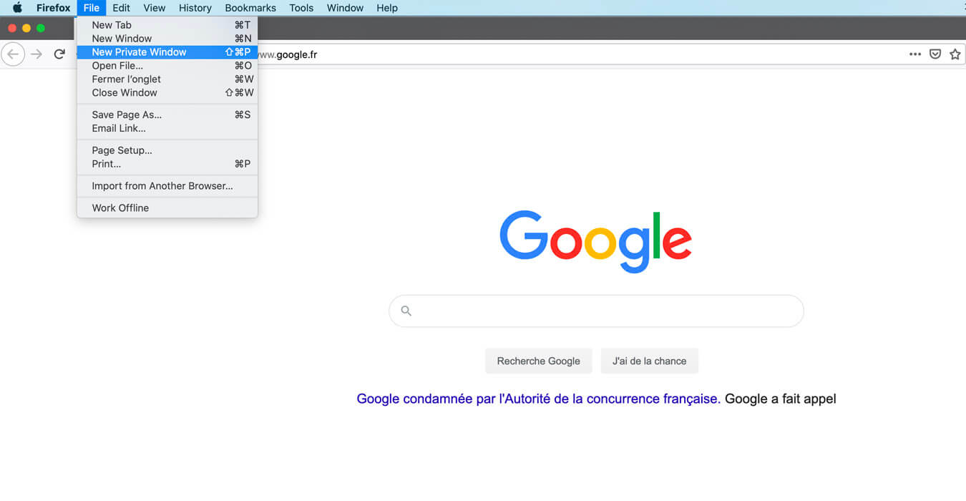The image size is (966, 501).
Task: Choose Email Link… menu item
Action: tap(167, 128)
